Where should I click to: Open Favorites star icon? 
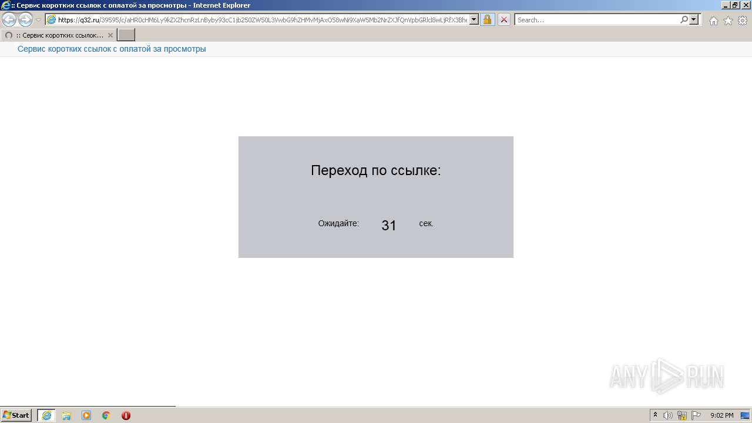tap(728, 21)
